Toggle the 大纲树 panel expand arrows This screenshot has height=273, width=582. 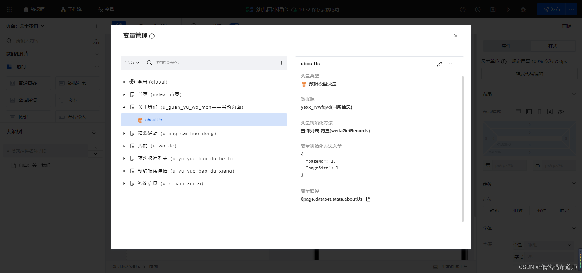[x=94, y=132]
